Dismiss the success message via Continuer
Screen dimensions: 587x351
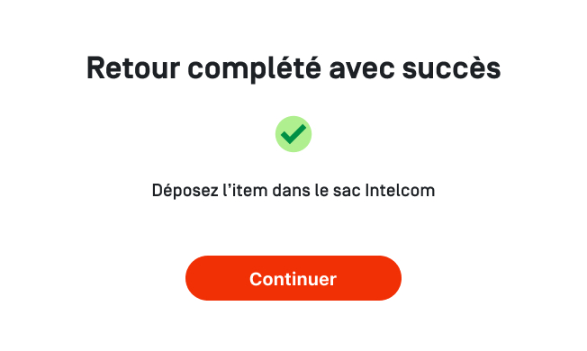(x=293, y=278)
